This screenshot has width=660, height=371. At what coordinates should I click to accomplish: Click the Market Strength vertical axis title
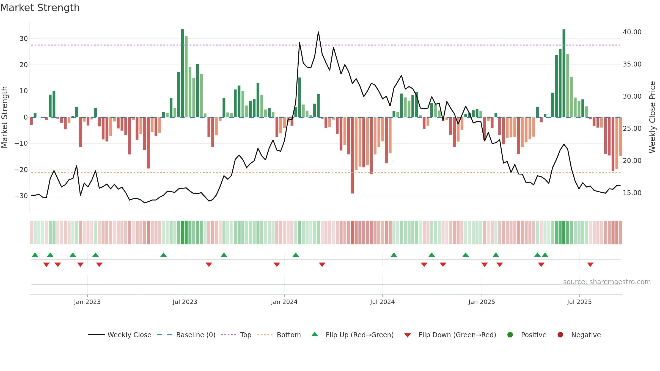pos(4,117)
